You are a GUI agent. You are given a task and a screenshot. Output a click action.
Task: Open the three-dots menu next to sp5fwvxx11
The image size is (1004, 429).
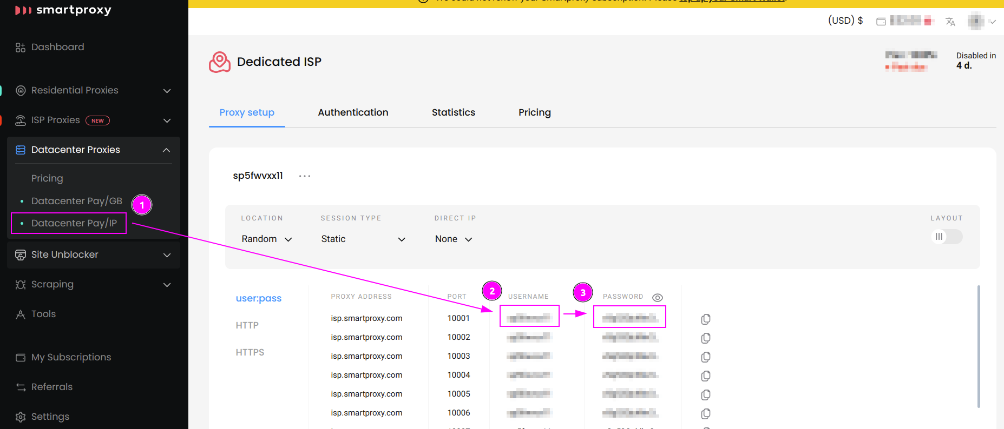(x=305, y=176)
